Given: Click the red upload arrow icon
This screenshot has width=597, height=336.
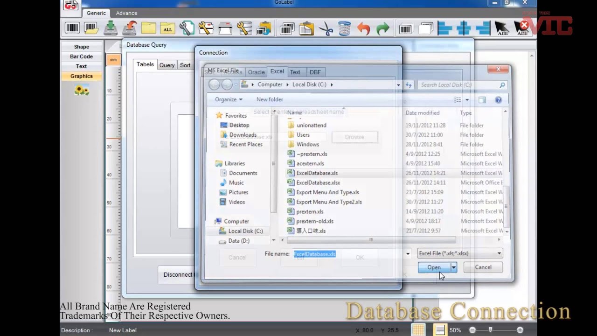Looking at the screenshot, I should 129,28.
